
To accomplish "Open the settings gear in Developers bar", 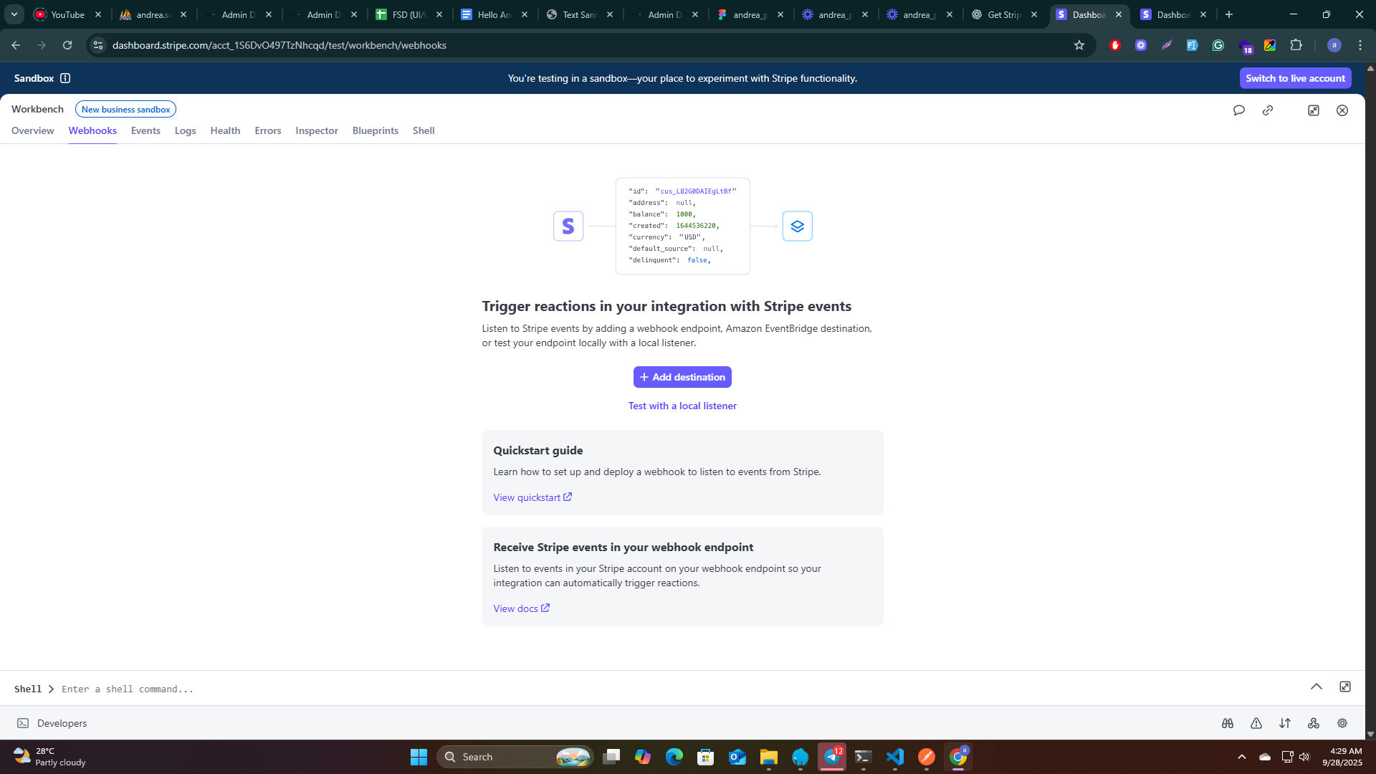I will [x=1342, y=723].
